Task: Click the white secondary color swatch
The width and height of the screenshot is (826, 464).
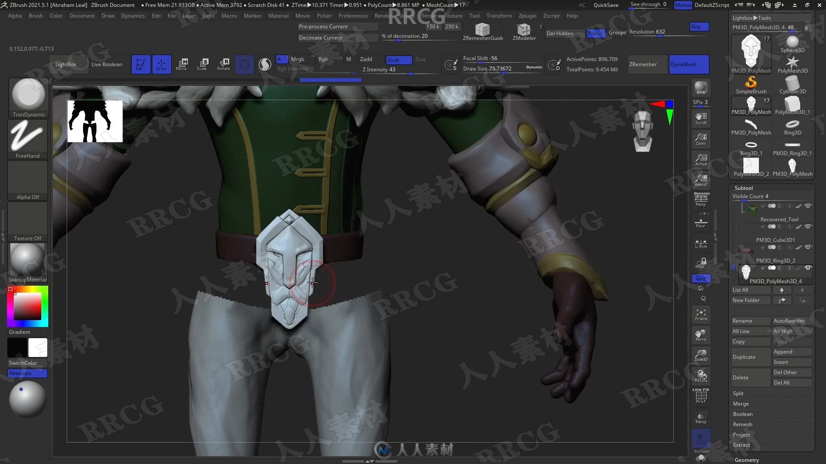Action: click(x=38, y=348)
